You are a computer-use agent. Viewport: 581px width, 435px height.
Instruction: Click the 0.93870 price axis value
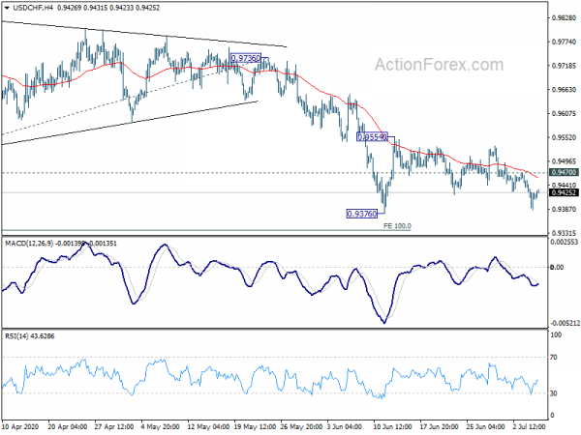[564, 210]
